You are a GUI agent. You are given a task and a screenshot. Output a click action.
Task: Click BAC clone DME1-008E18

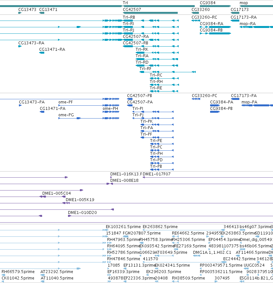(x=124, y=181)
